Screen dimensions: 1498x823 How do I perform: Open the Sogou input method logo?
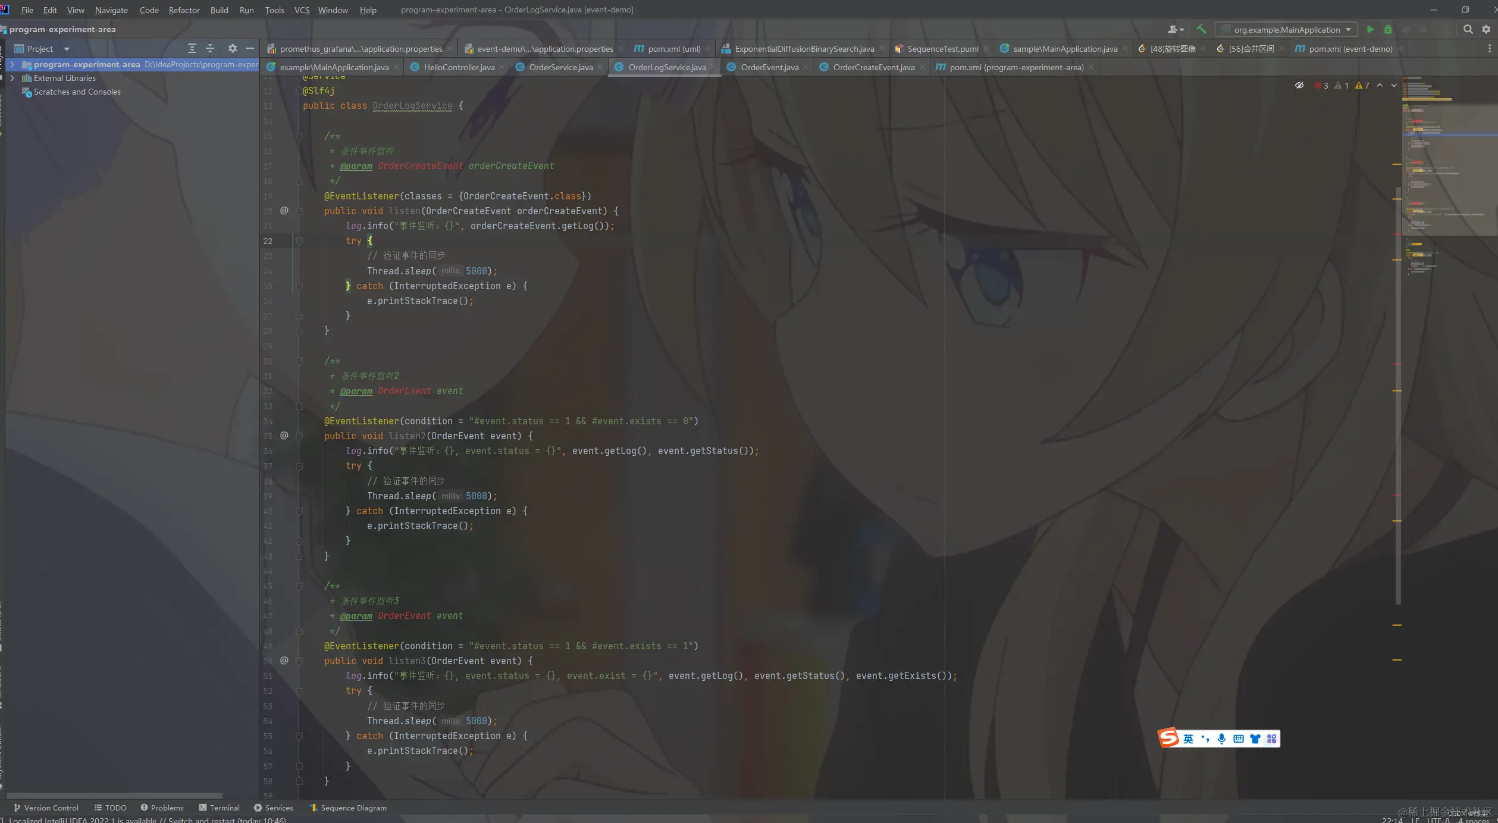tap(1168, 738)
